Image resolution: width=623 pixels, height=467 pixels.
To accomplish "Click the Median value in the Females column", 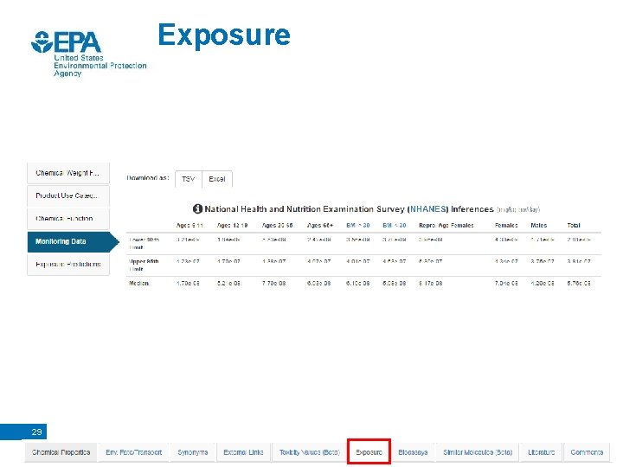I will click(506, 283).
